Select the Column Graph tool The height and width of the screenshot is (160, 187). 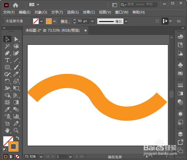coord(16,116)
